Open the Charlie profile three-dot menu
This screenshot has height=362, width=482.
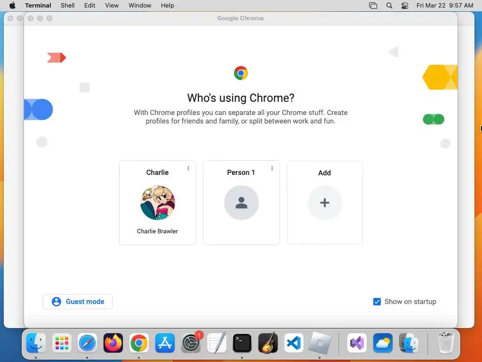pos(188,168)
